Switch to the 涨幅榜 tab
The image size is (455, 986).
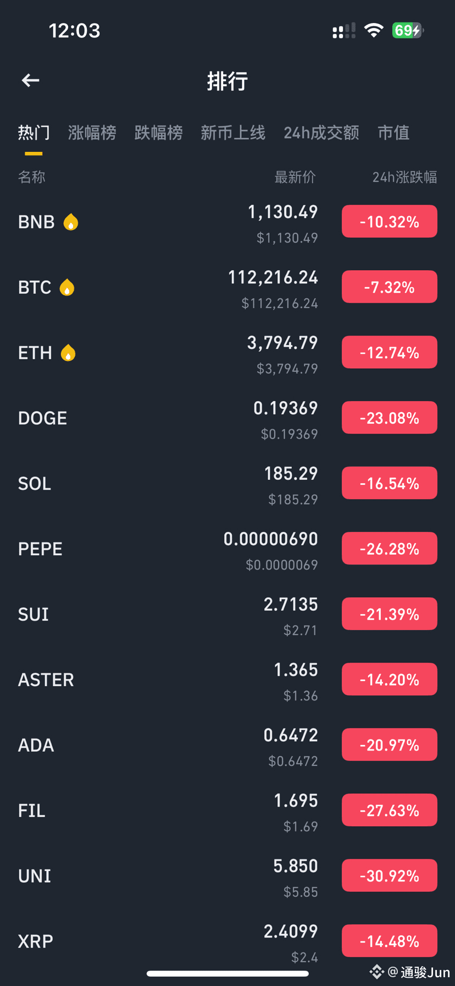(92, 133)
